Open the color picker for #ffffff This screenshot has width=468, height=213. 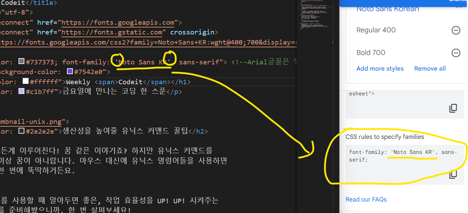coord(25,82)
